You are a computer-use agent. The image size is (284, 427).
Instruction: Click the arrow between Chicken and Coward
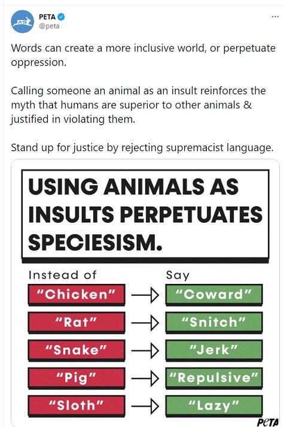145,295
